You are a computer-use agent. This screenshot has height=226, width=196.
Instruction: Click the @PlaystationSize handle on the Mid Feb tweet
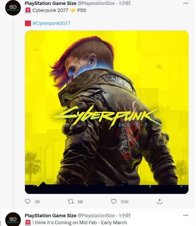pyautogui.click(x=96, y=216)
